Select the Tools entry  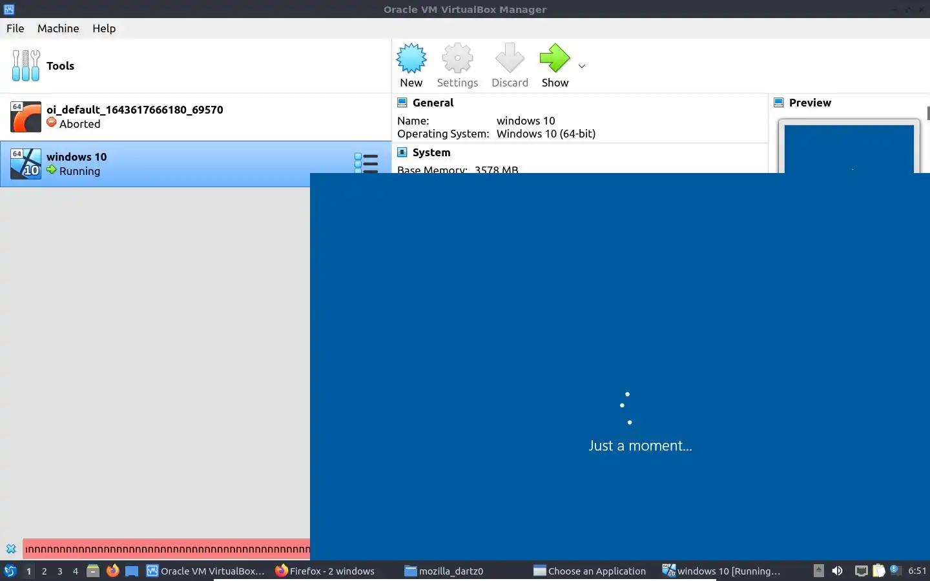tap(196, 66)
